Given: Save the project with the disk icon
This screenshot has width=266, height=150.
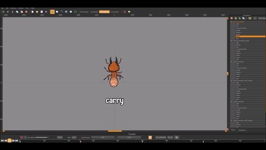Looking at the screenshot, I should click(x=42, y=12).
